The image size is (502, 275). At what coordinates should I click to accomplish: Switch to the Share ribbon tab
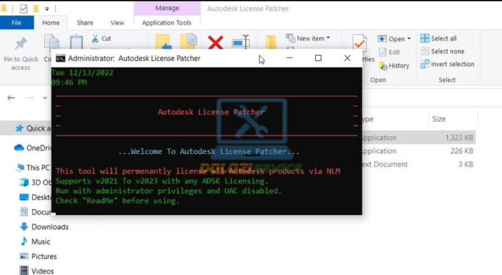coord(85,23)
